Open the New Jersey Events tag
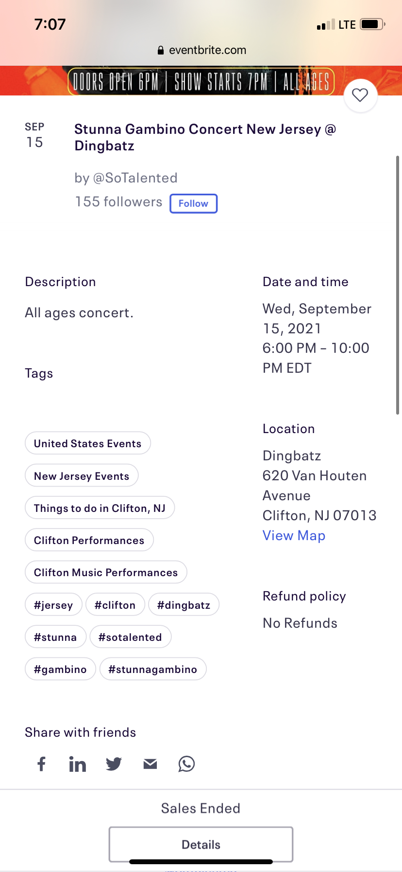Image resolution: width=402 pixels, height=872 pixels. click(x=81, y=475)
